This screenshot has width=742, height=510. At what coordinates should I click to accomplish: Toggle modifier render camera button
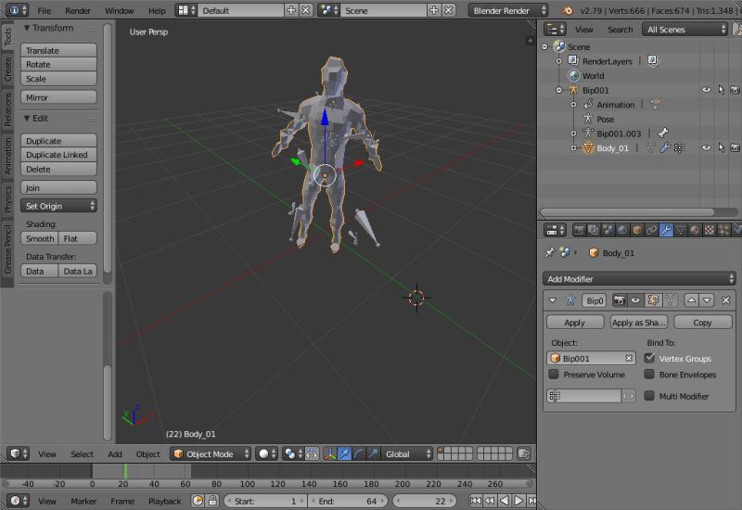click(620, 300)
